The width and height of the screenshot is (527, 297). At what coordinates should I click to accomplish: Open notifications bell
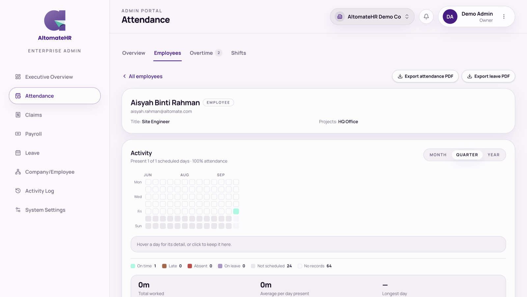pos(426,16)
